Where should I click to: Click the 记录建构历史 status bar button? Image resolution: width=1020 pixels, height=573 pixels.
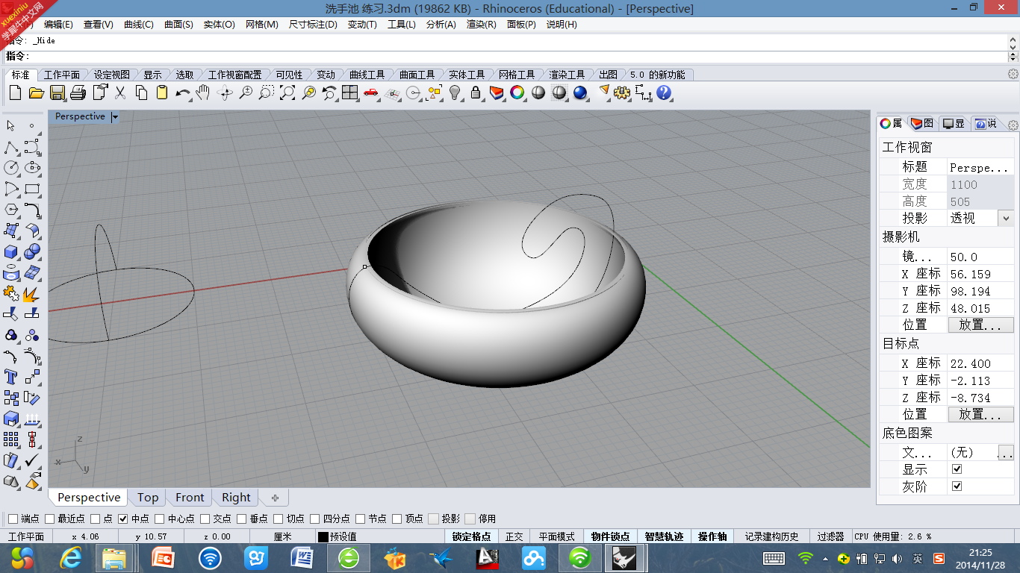[771, 536]
